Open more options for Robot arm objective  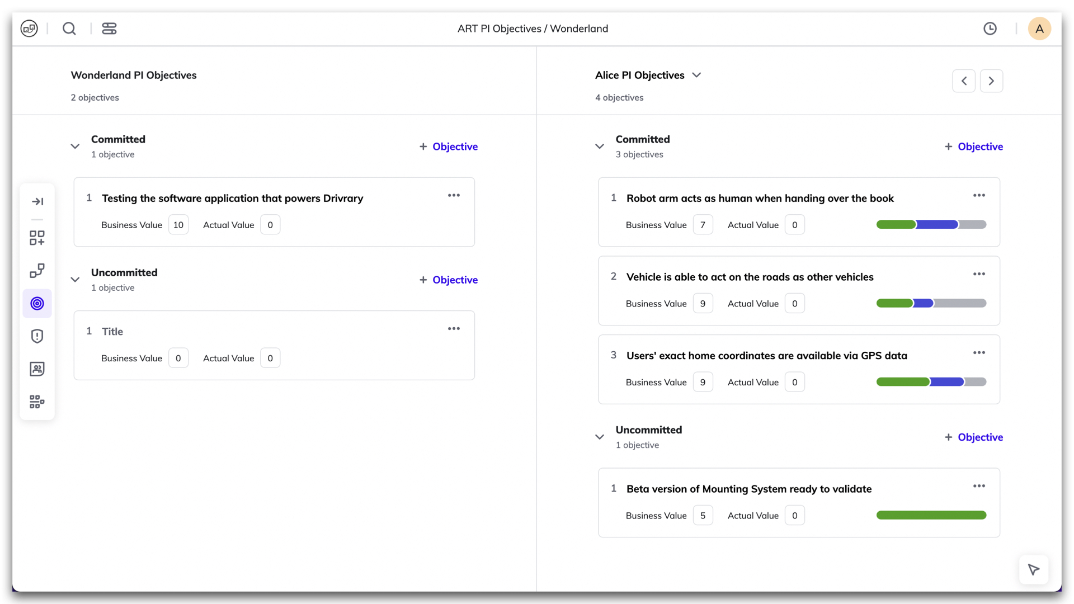(x=979, y=195)
